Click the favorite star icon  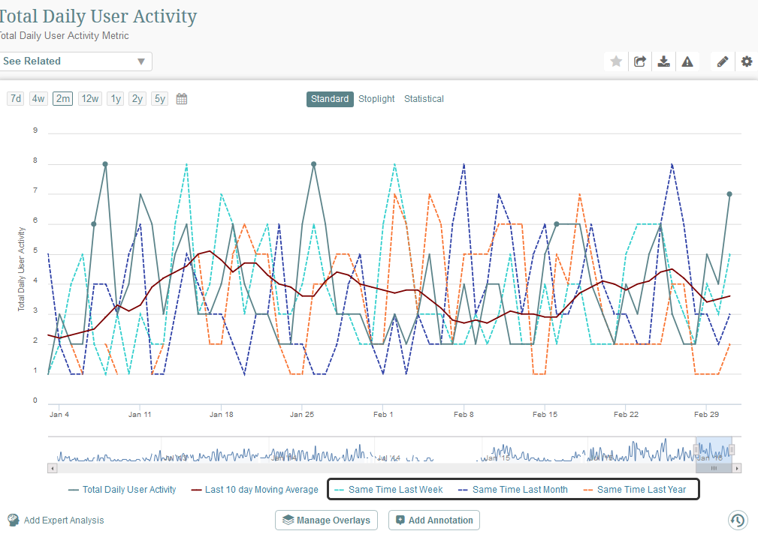615,61
